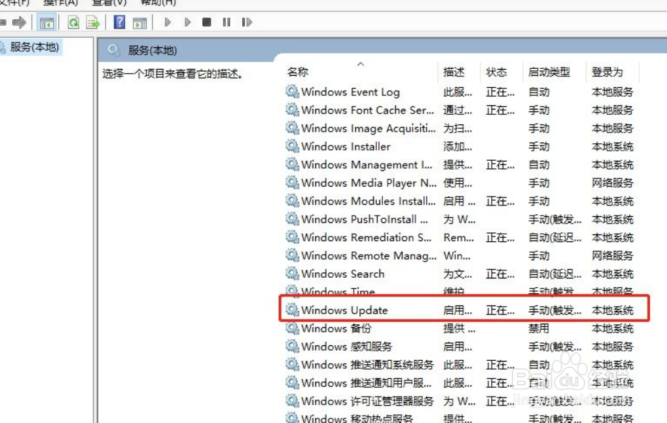This screenshot has width=667, height=423.
Task: Click gear icon of Windows Management Instrumentation
Action: 292,164
